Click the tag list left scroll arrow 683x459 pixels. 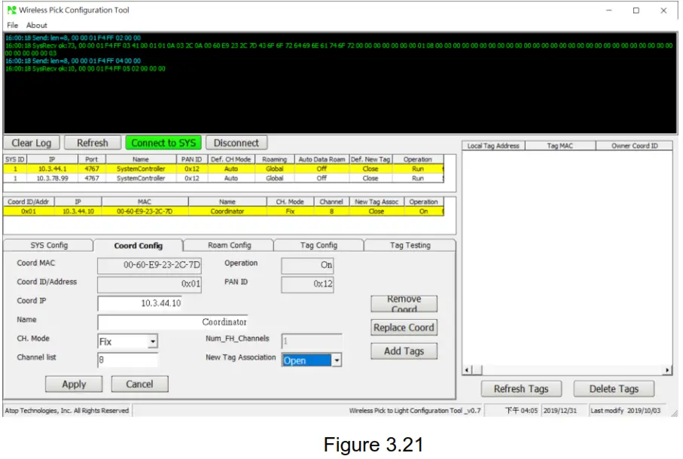pyautogui.click(x=467, y=370)
